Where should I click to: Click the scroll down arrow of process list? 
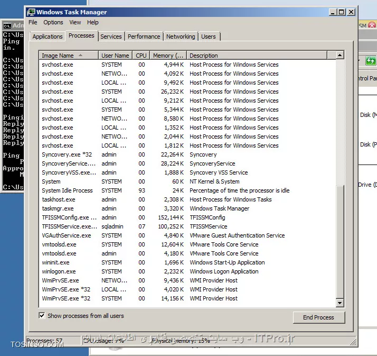[x=340, y=303]
